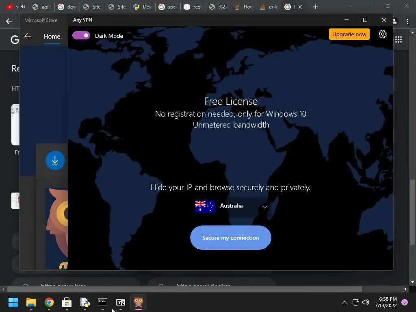
Task: Switch to the 'sock' Google tab
Action: pos(168,7)
